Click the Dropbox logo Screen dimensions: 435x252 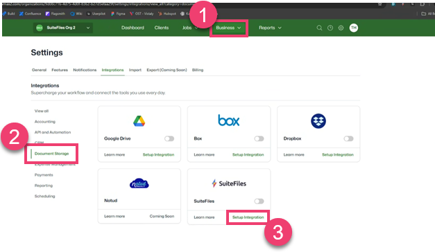tap(318, 121)
